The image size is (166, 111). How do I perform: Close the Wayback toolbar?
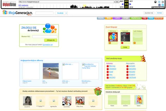163,2
